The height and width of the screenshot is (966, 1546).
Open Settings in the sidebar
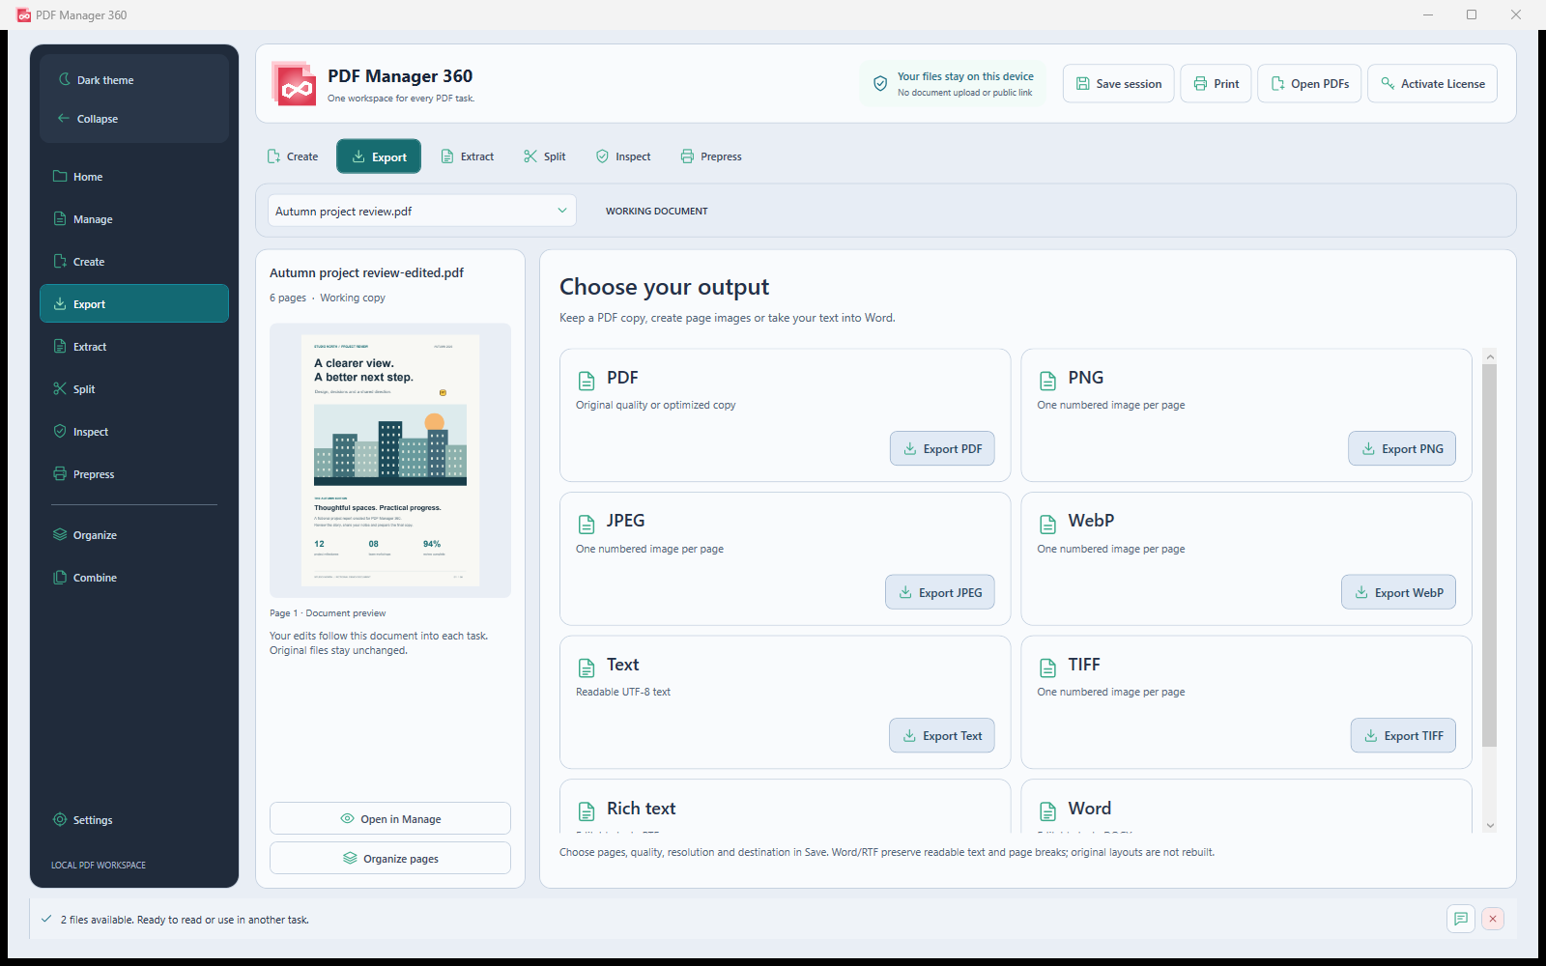134,820
